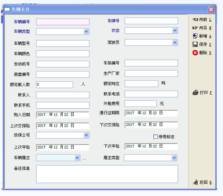The height and width of the screenshot is (196, 223).
Task: Open the 属主类型 dropdown
Action: 174,158
